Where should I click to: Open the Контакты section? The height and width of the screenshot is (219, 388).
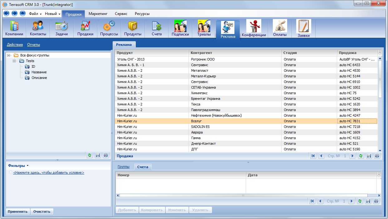click(38, 29)
